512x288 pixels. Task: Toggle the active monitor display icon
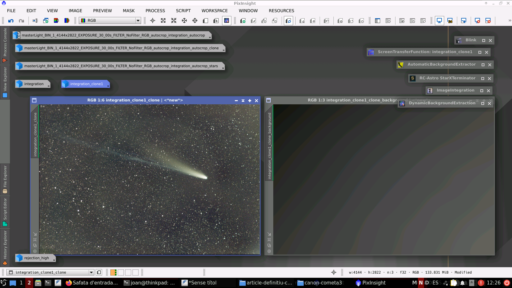(439, 21)
